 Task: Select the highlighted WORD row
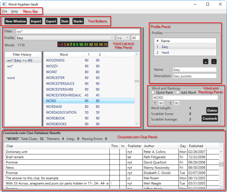89,101
